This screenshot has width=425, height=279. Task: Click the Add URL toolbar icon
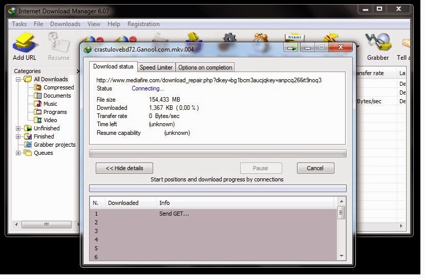24,47
